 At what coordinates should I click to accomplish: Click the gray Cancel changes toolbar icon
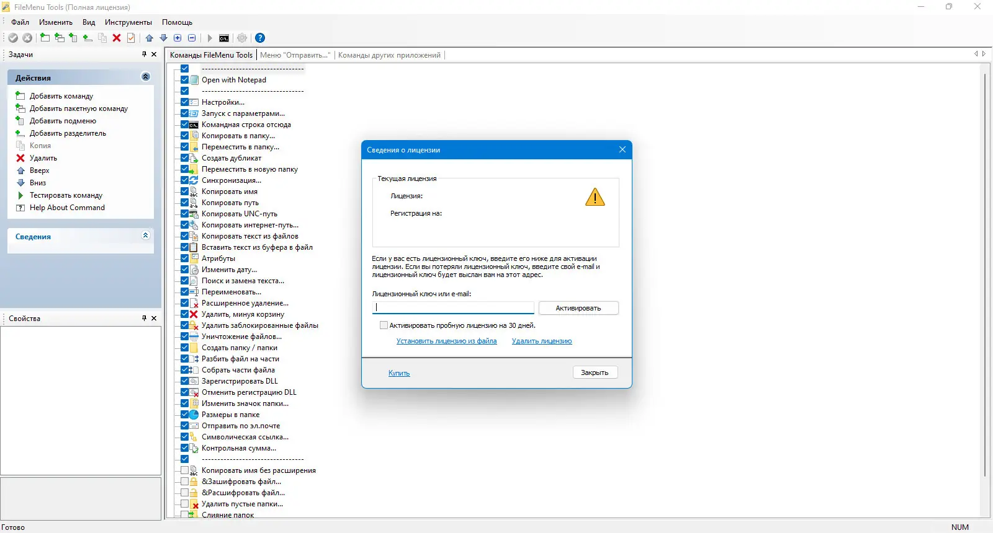point(27,38)
